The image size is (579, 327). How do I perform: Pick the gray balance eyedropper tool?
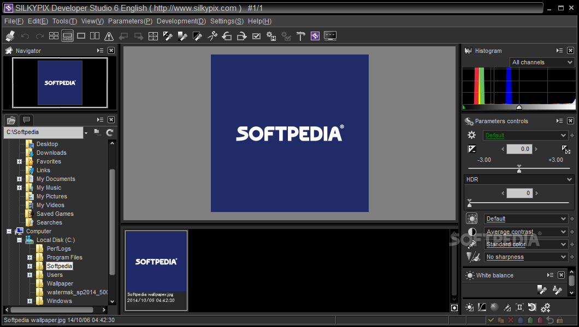pyautogui.click(x=182, y=36)
